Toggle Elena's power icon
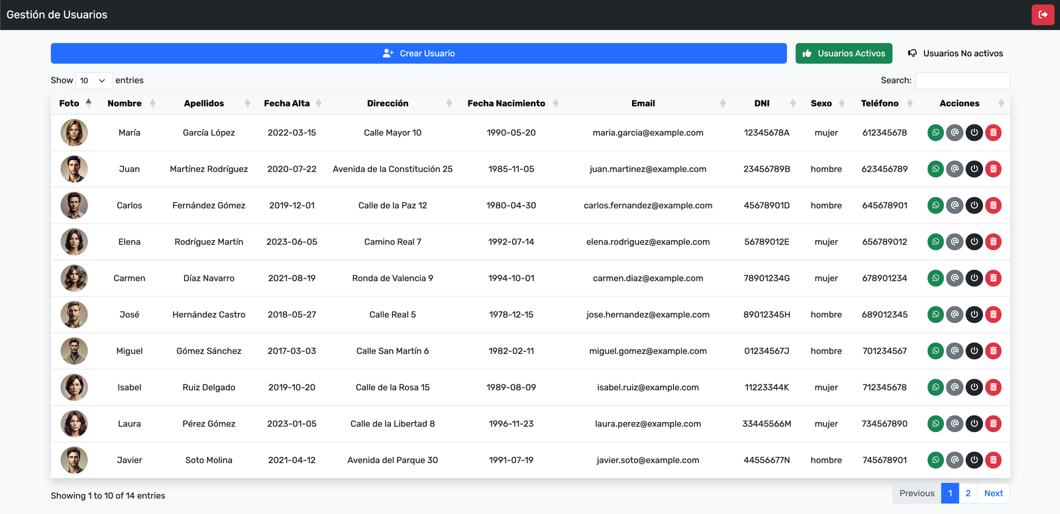 (974, 241)
